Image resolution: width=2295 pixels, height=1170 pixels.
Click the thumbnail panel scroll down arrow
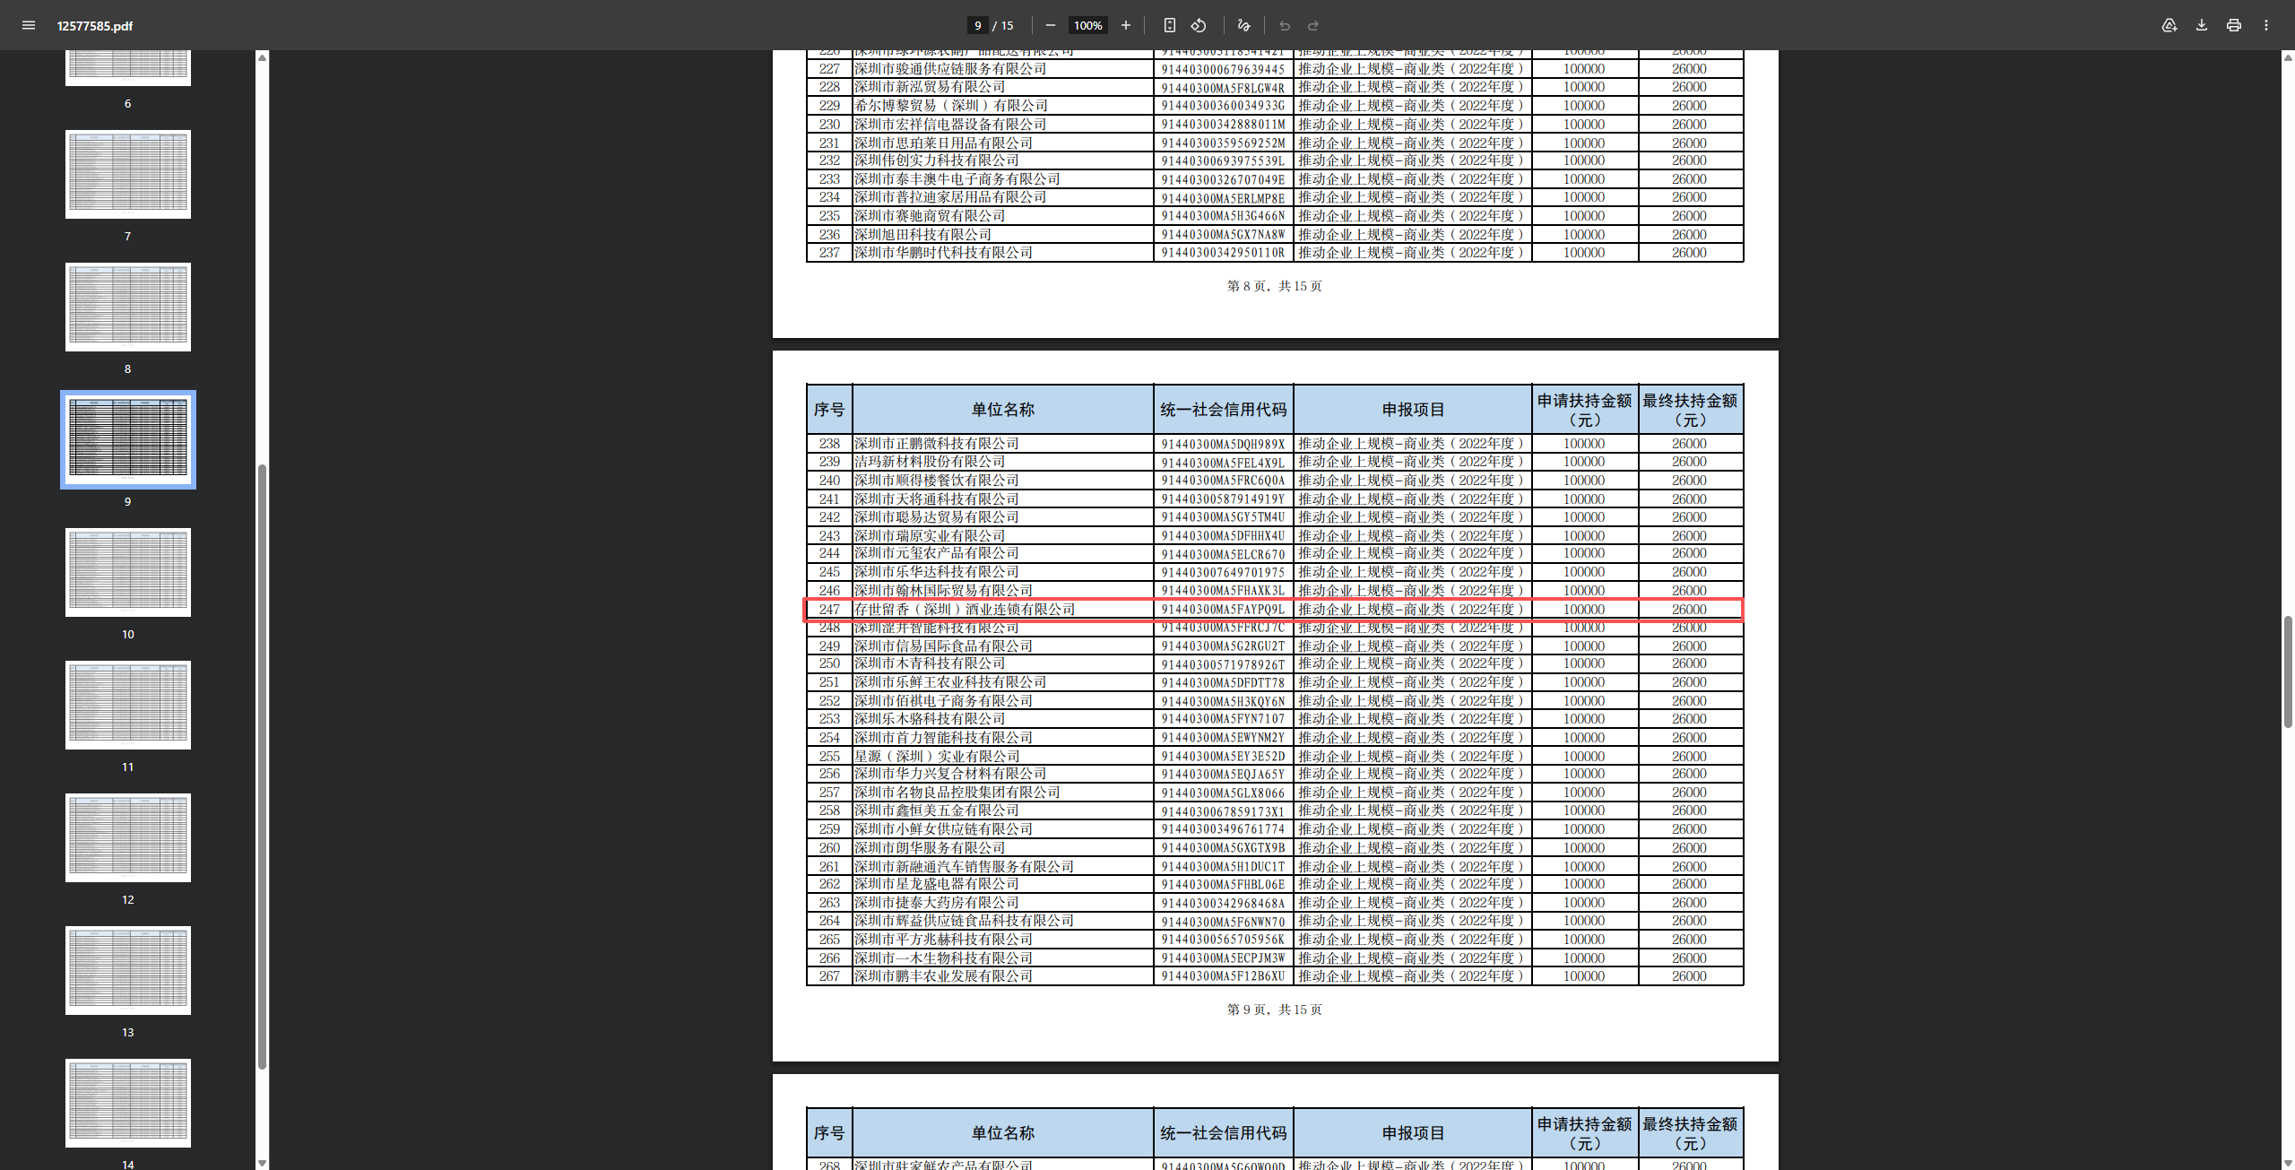click(x=262, y=1163)
